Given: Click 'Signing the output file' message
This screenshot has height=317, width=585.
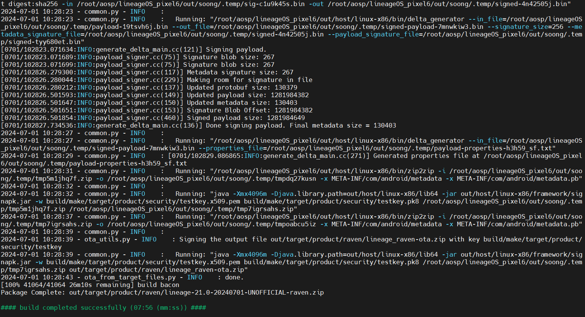Looking at the screenshot, I should (223, 239).
